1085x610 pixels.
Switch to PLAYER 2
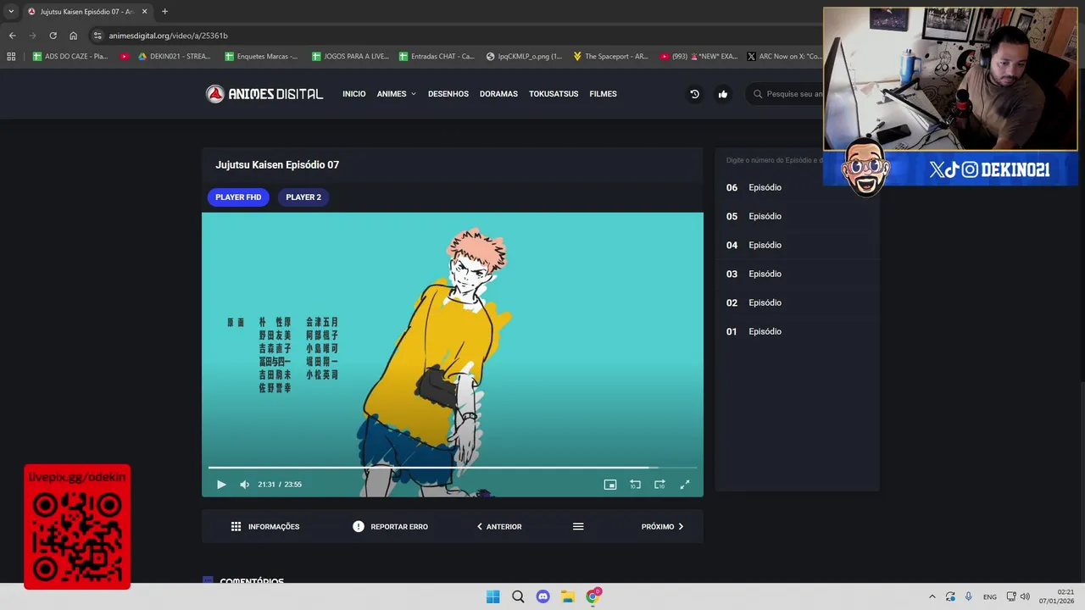303,197
